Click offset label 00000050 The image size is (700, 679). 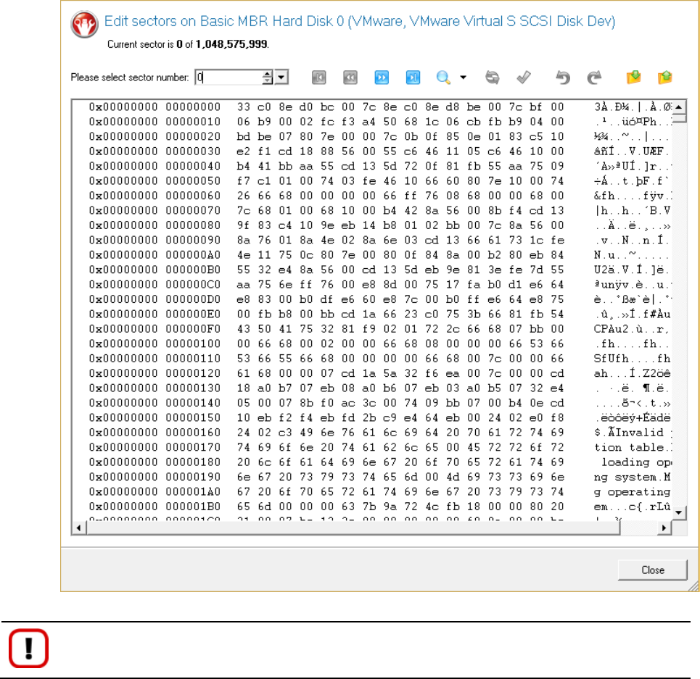(193, 181)
